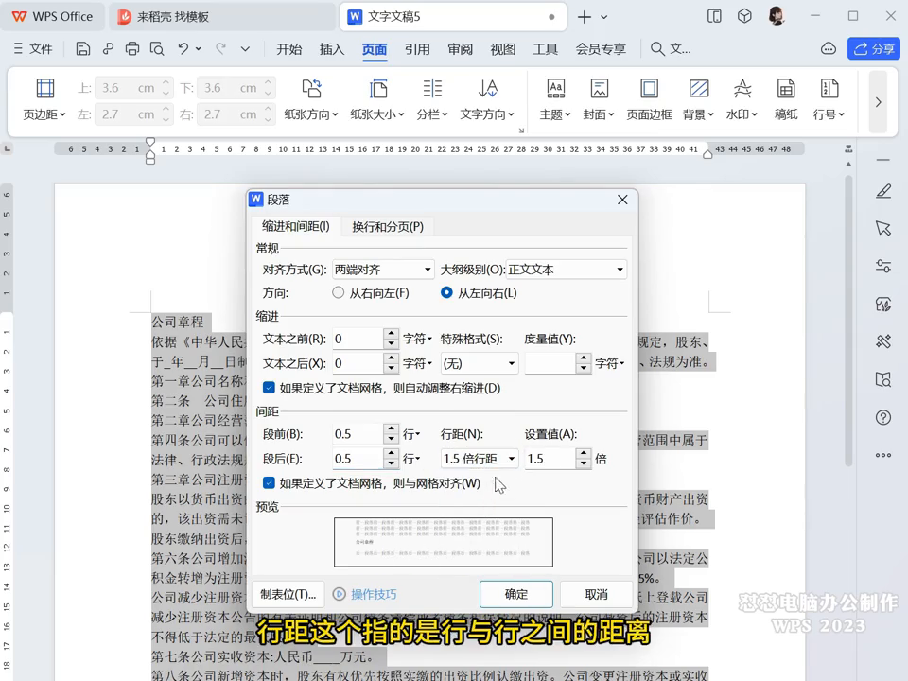Uncheck 如果定义了文档网格，则与网格对齐

[270, 482]
